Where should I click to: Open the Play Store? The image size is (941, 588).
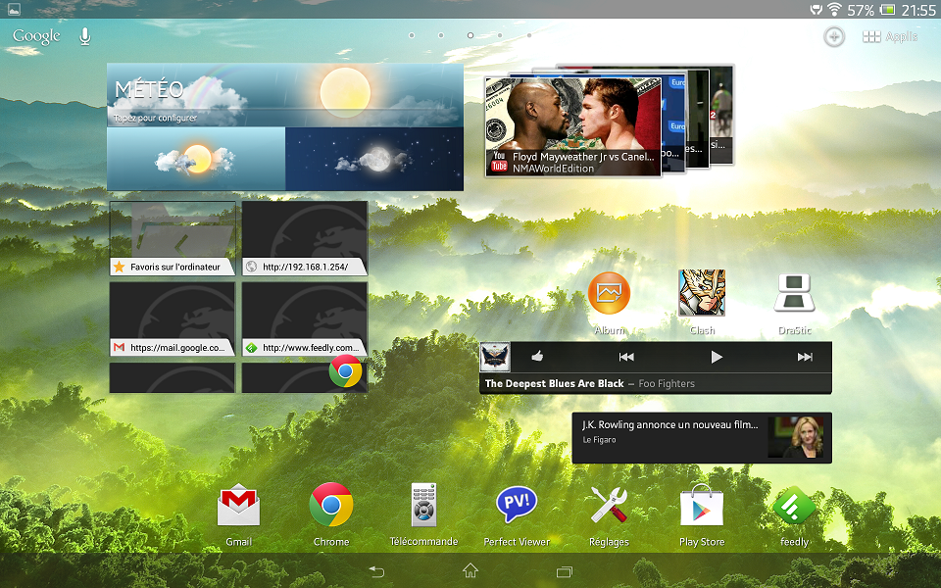point(702,506)
